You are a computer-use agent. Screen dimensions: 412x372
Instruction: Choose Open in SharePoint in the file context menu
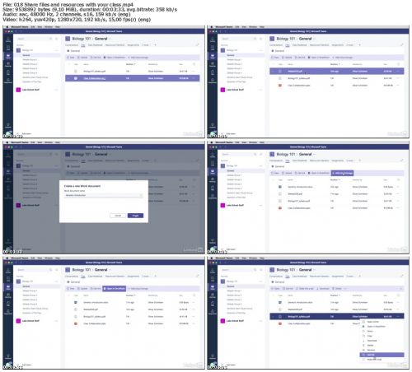(x=382, y=327)
